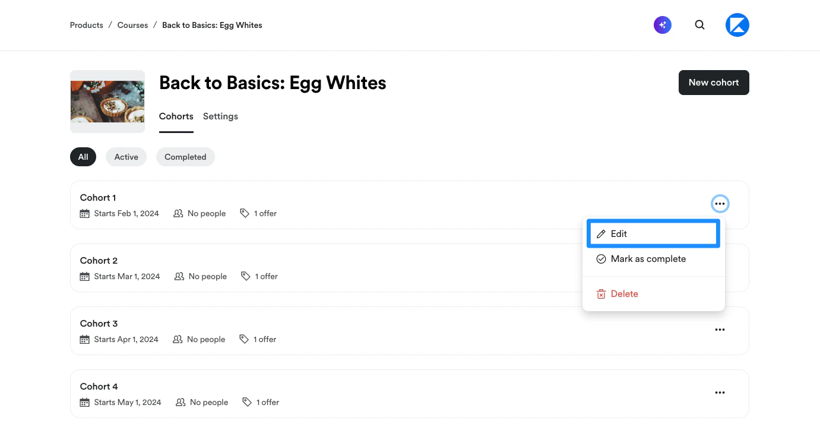This screenshot has height=427, width=820.
Task: Go to Courses in the breadcrumb
Action: 132,26
